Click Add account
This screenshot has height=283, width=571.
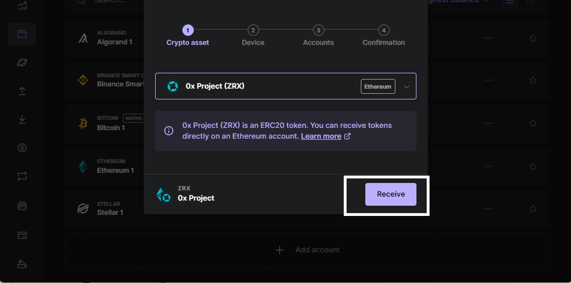coord(307,250)
